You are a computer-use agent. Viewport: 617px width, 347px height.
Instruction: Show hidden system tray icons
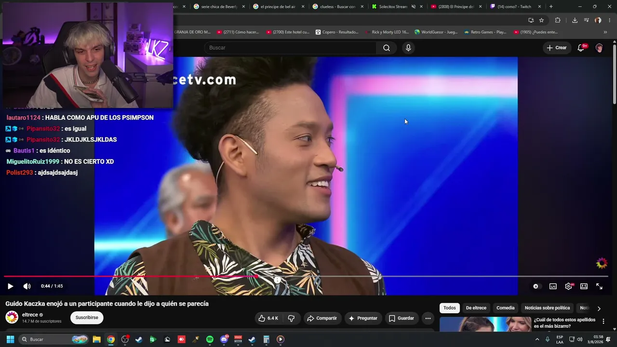click(x=537, y=339)
